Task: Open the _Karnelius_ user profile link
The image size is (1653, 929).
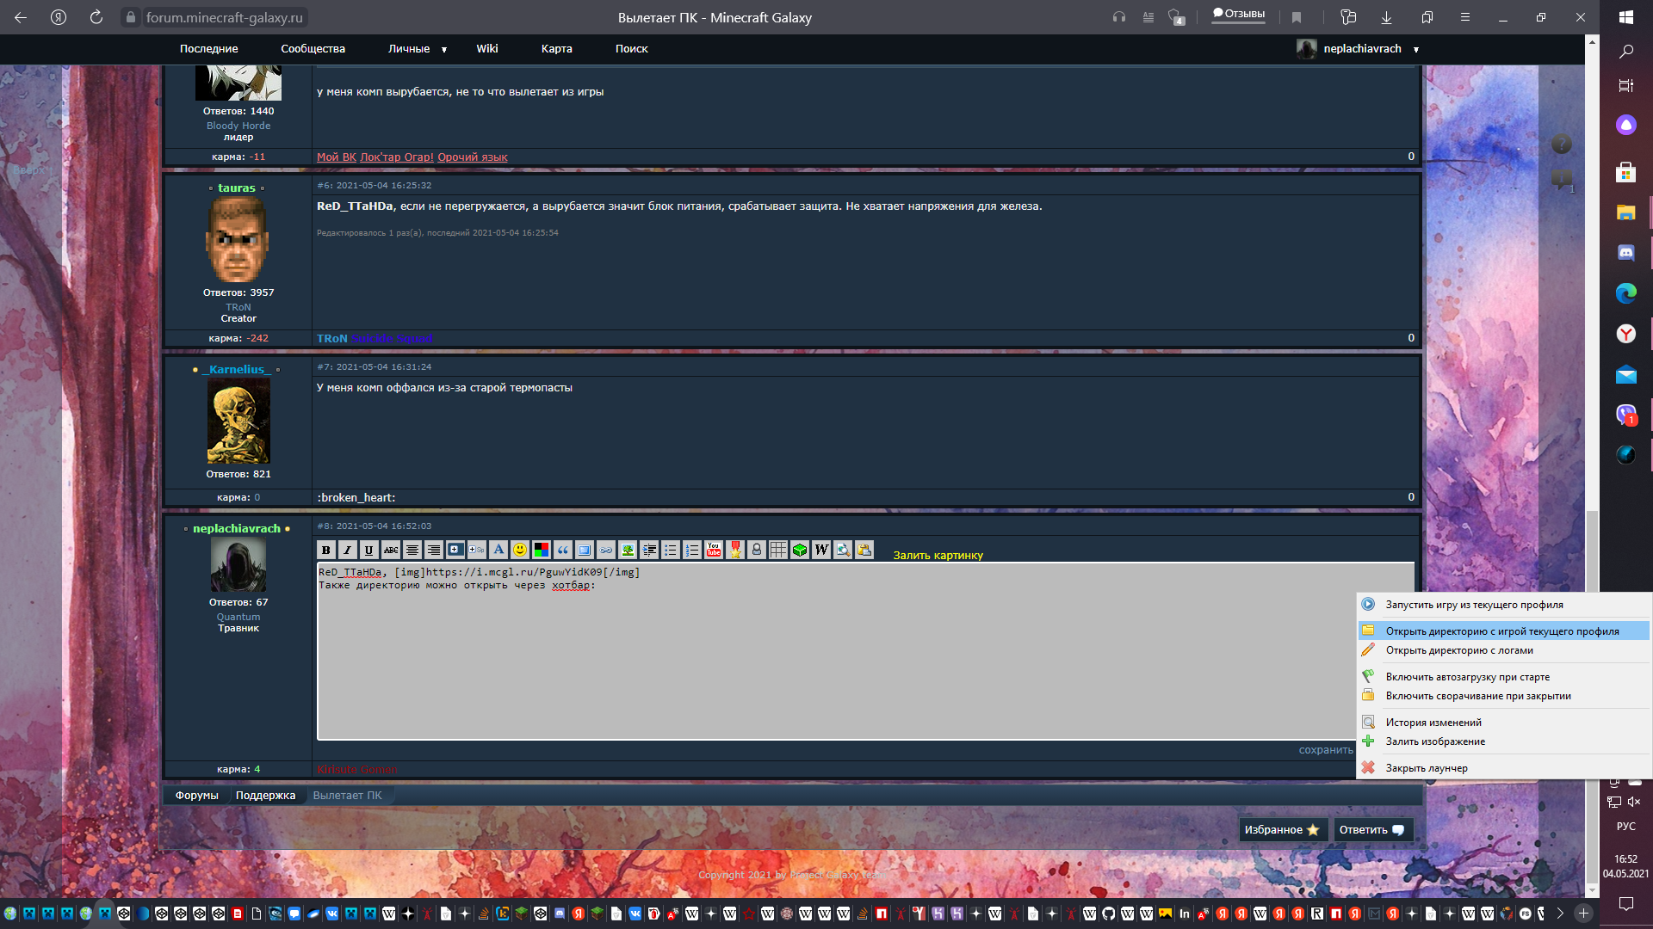Action: pyautogui.click(x=237, y=369)
